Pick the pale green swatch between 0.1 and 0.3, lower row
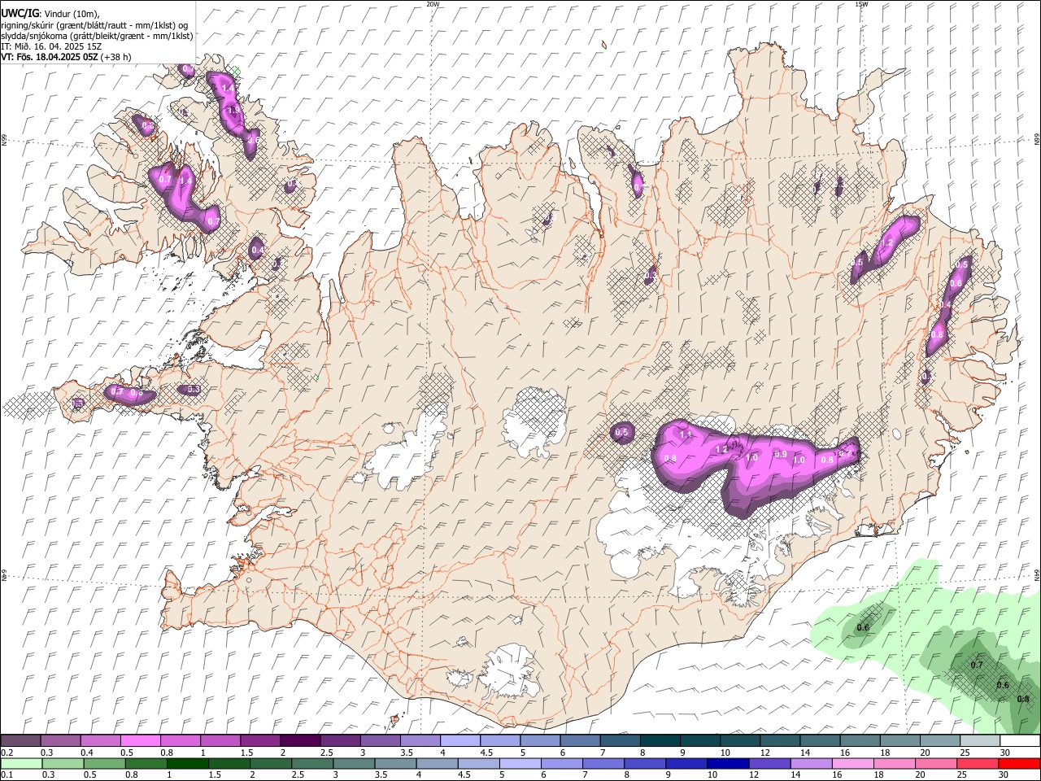 point(21,763)
